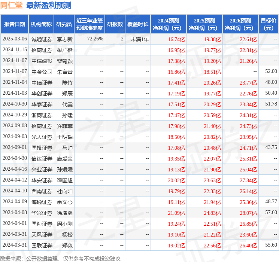Image resolution: width=279 pixels, height=262 pixels.
Task: Click analyst 代雯
Action: tap(67, 104)
